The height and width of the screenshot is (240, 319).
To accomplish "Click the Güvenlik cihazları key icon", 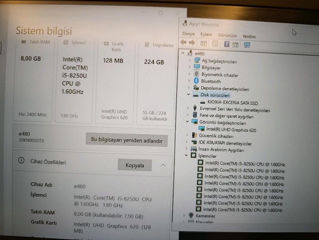I will [194, 135].
